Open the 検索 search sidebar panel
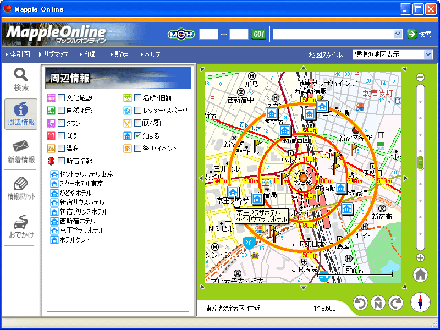Image resolution: width=440 pixels, height=330 pixels. 21,80
